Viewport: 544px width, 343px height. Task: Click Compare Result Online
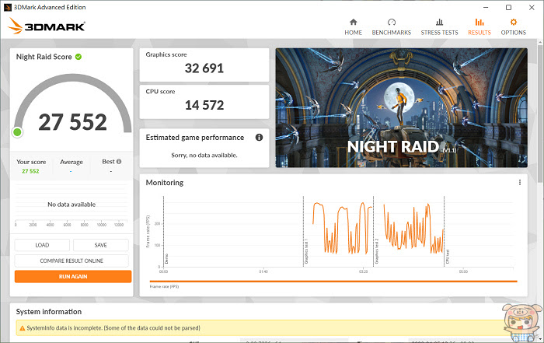click(71, 261)
